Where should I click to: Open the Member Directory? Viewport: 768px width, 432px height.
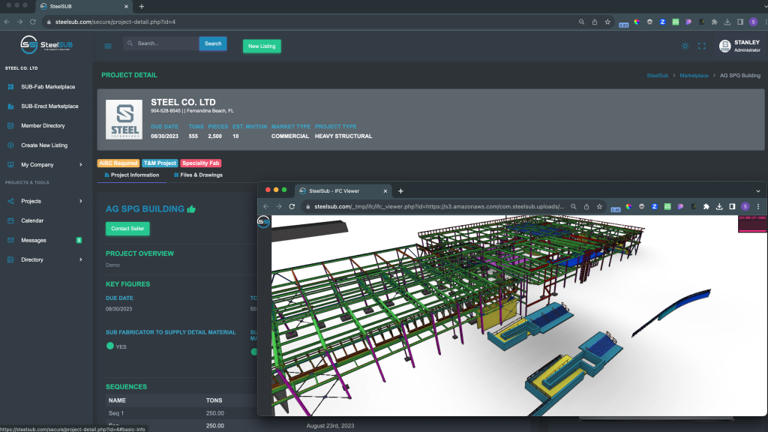[43, 126]
